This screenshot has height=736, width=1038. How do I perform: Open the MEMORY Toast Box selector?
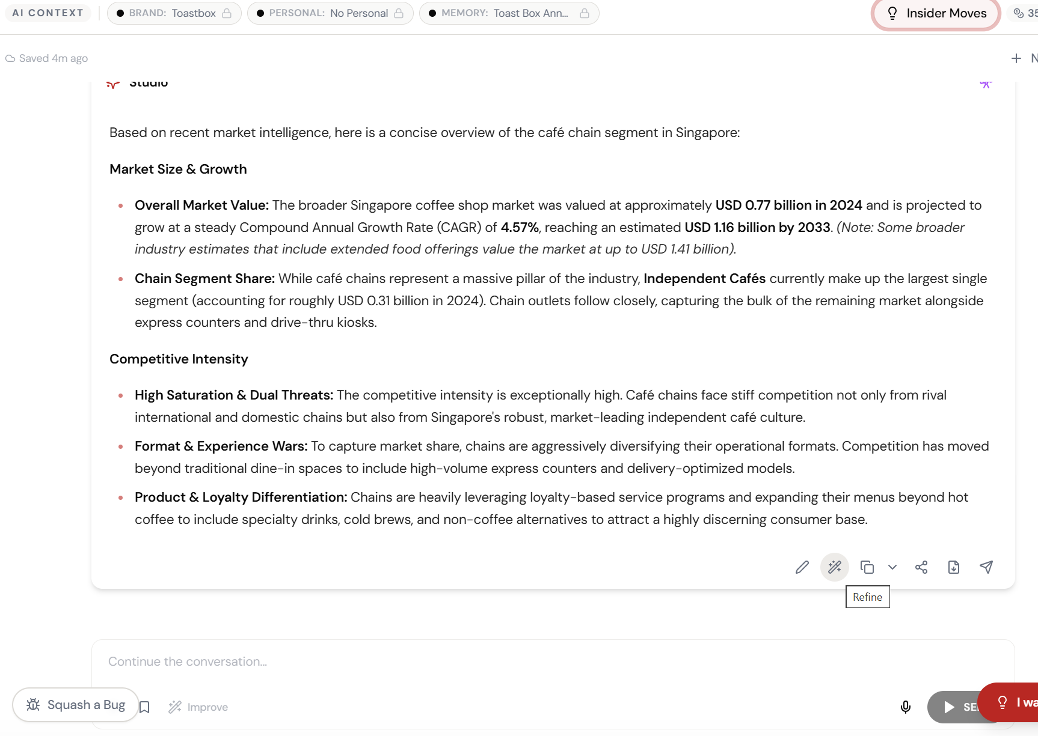499,13
